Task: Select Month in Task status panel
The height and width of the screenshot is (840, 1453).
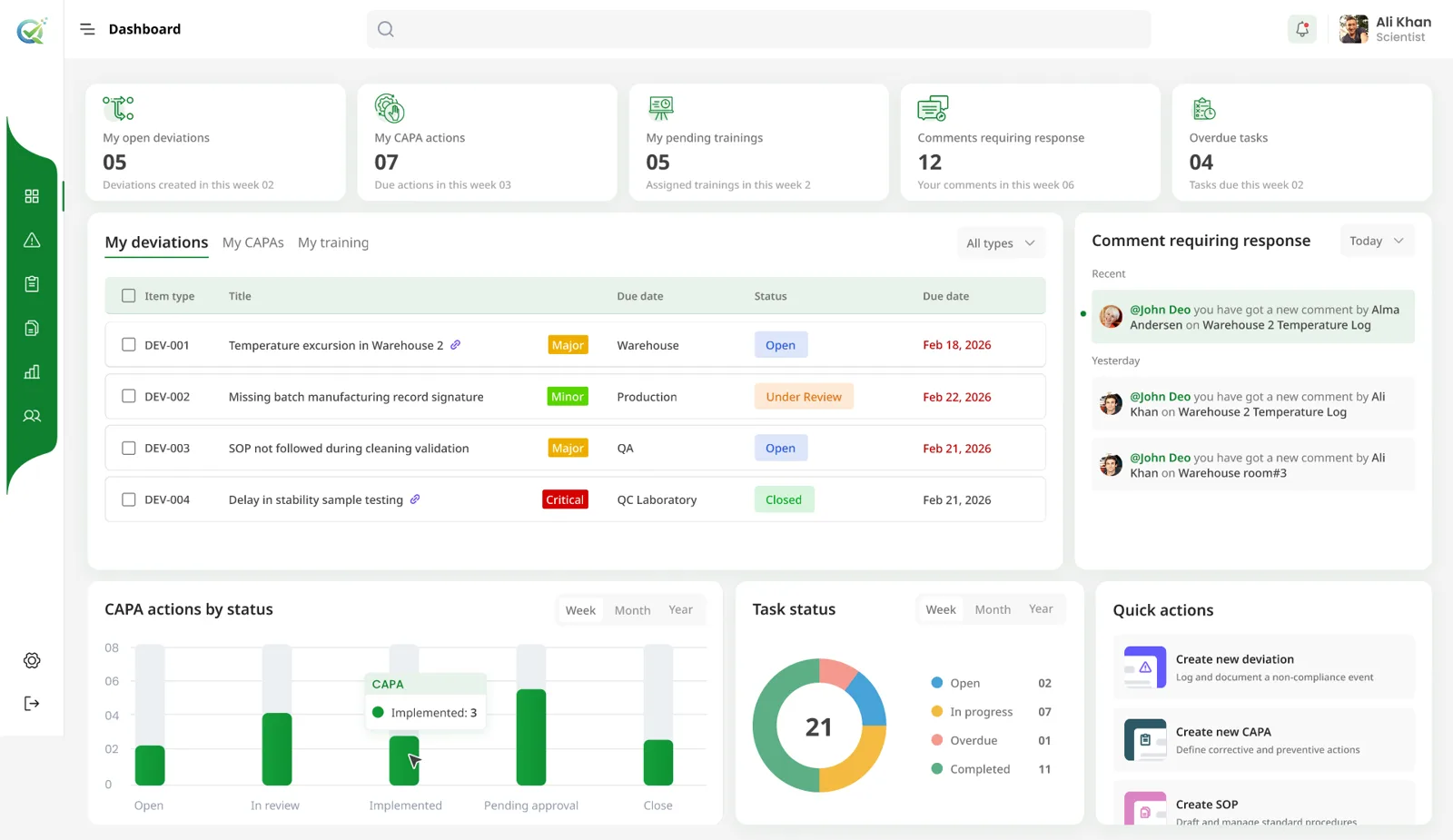Action: tap(993, 609)
